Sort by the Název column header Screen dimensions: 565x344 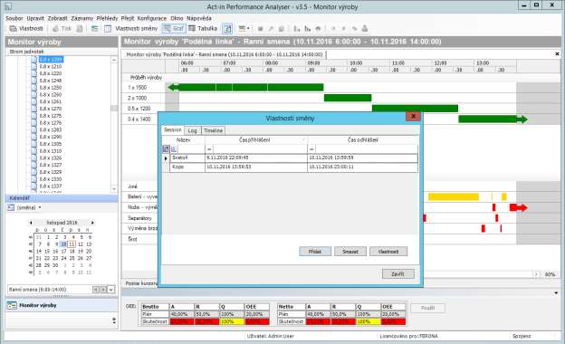184,140
